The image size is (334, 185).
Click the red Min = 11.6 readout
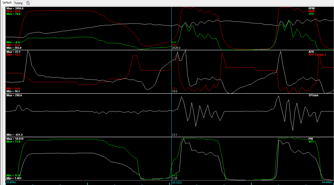pyautogui.click(x=13, y=45)
